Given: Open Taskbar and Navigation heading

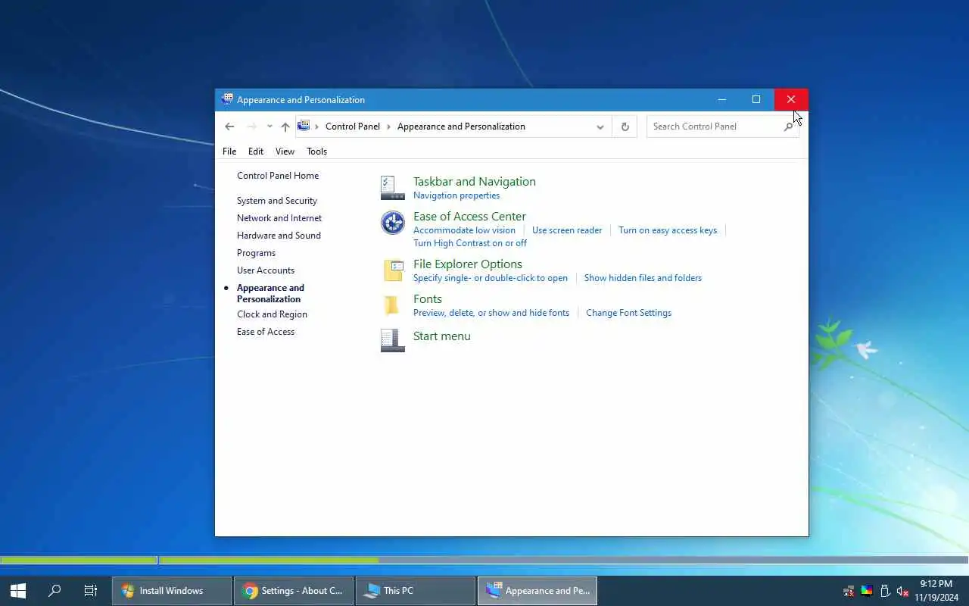Looking at the screenshot, I should point(475,182).
